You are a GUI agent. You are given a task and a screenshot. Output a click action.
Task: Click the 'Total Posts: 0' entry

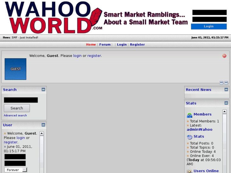click(x=201, y=143)
